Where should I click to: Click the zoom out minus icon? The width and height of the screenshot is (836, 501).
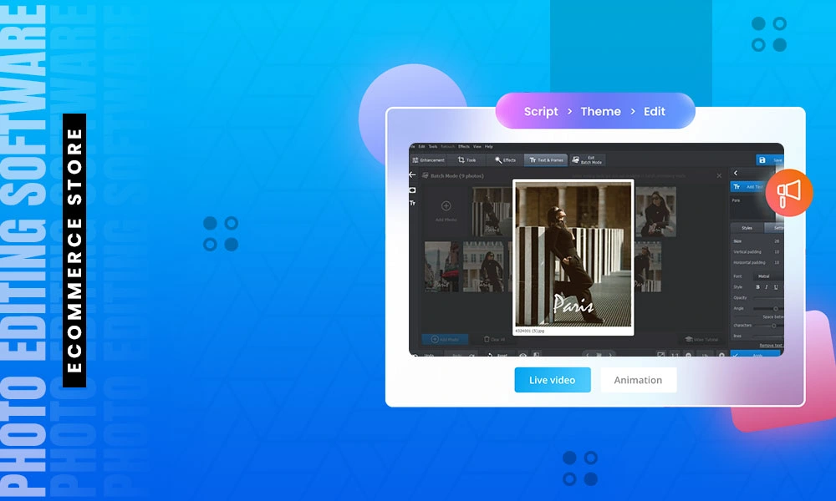(688, 354)
